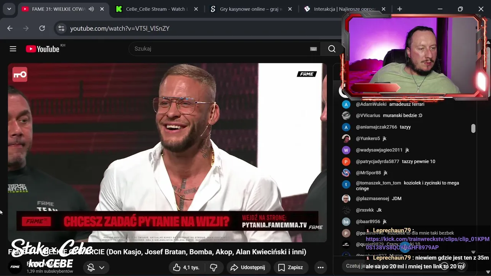
Task: Dislike the video with thumbs-down icon
Action: [214, 268]
